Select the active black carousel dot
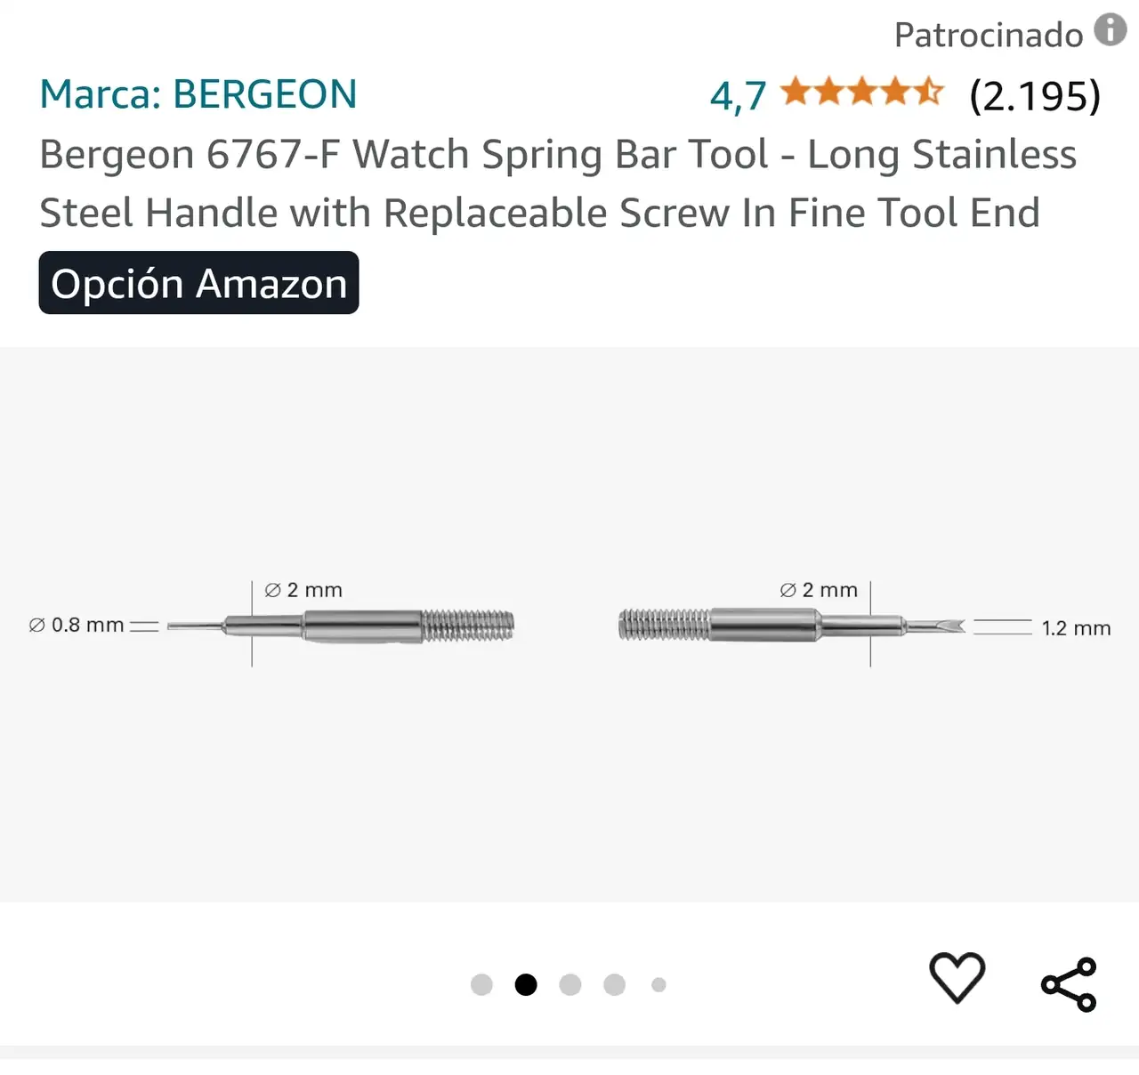Viewport: 1139px width, 1075px height. 526,984
